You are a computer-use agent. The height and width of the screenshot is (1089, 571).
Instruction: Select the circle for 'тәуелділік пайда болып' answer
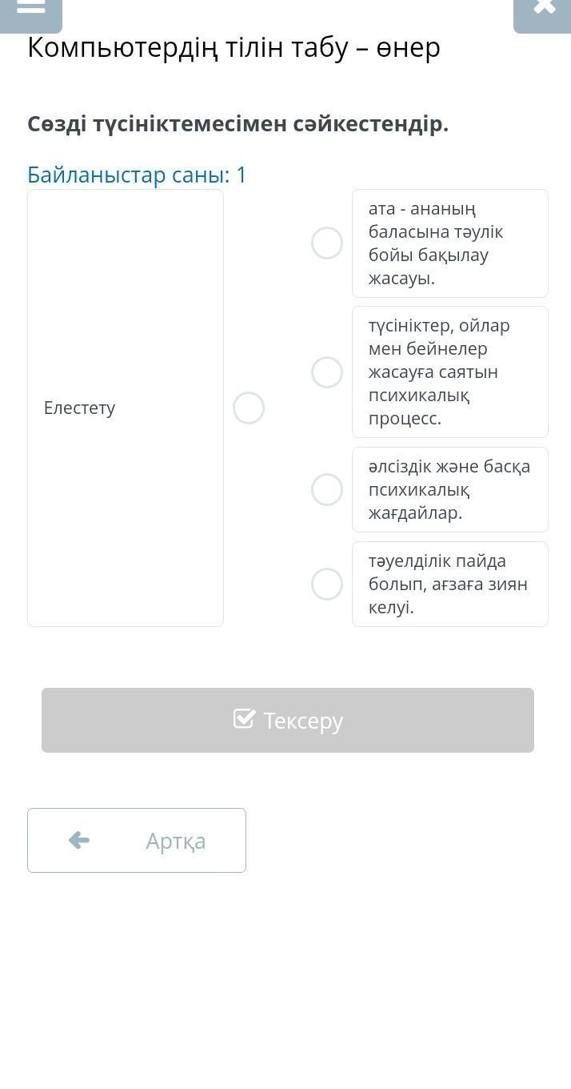(x=327, y=585)
